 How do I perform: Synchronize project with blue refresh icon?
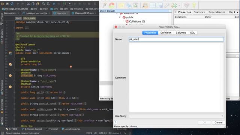point(12,4)
